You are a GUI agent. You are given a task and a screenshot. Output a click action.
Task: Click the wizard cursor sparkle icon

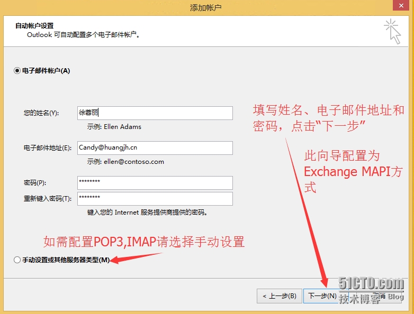click(392, 32)
